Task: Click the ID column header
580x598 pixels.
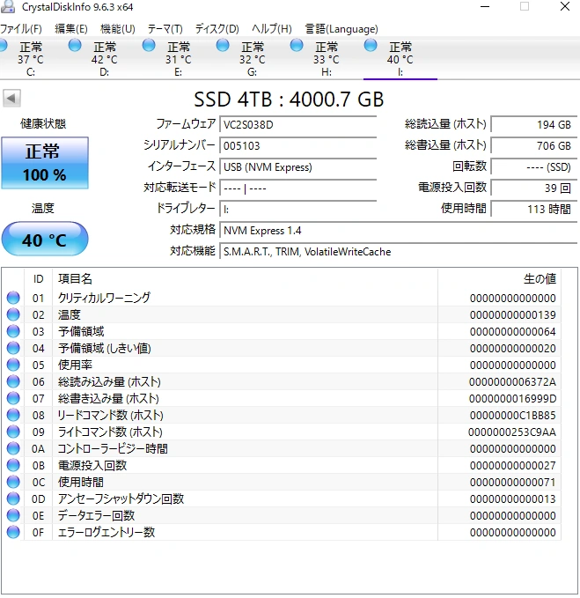Action: click(x=38, y=279)
